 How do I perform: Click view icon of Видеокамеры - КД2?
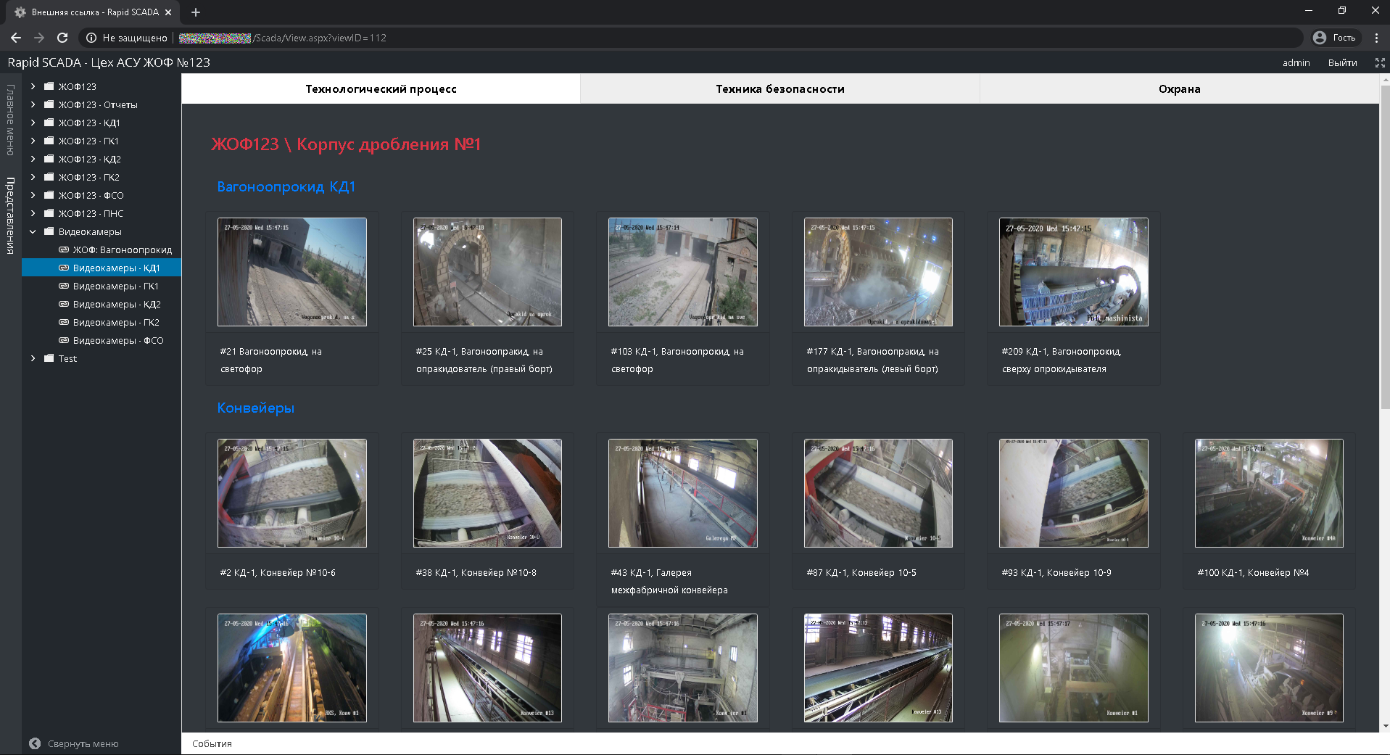64,304
